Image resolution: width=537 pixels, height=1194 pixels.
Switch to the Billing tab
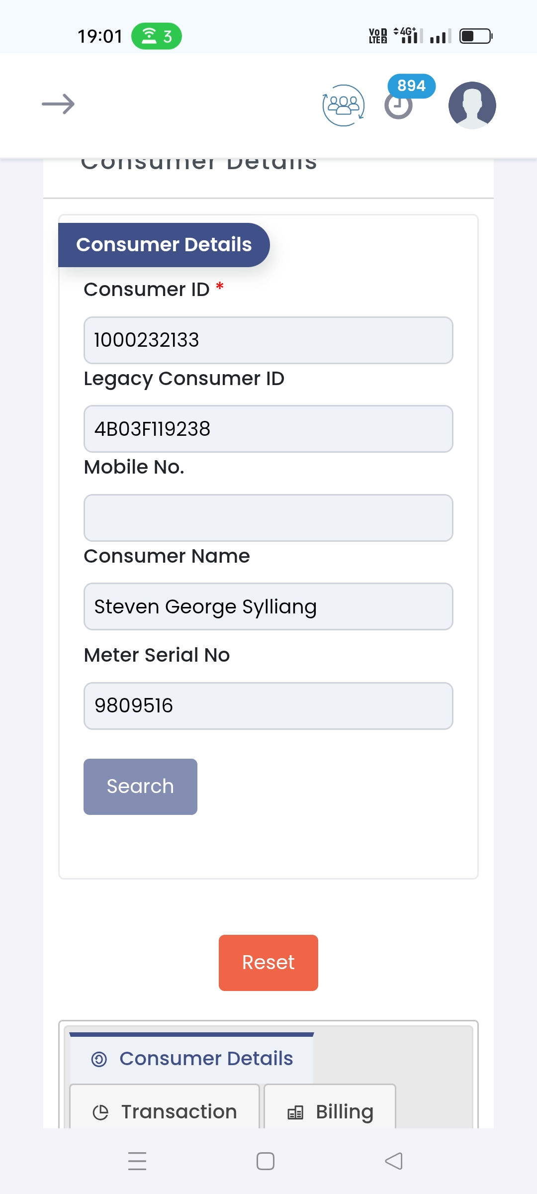(330, 1111)
